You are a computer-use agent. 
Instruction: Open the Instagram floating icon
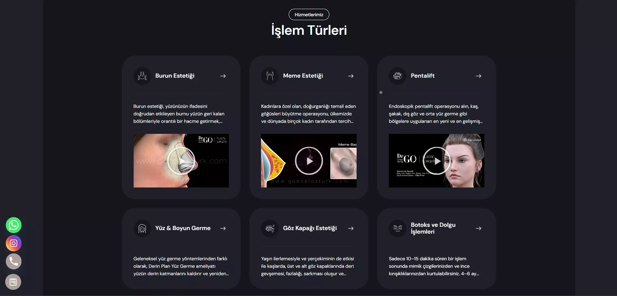(x=14, y=243)
